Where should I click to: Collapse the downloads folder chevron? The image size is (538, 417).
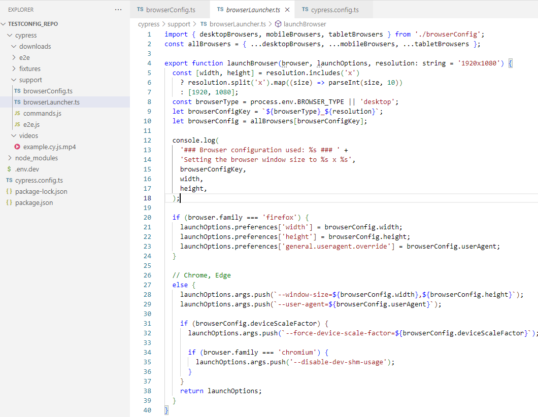tap(14, 46)
